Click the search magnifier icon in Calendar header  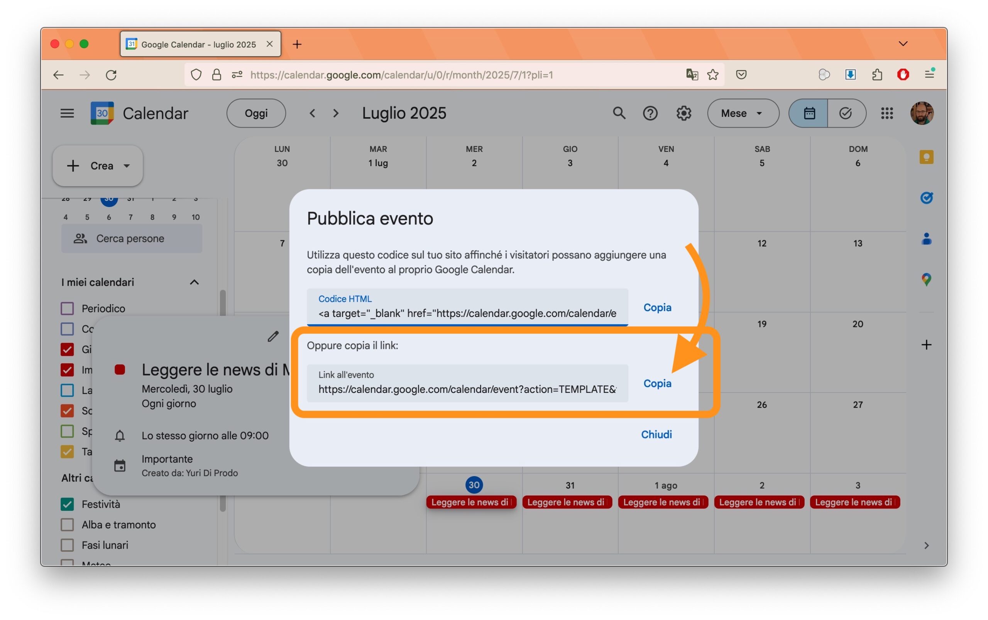619,113
